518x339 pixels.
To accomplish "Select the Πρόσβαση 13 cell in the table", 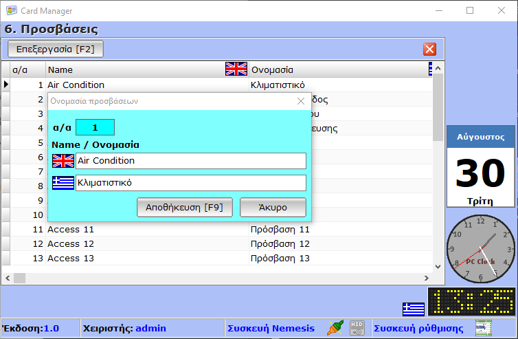I will coord(280,258).
